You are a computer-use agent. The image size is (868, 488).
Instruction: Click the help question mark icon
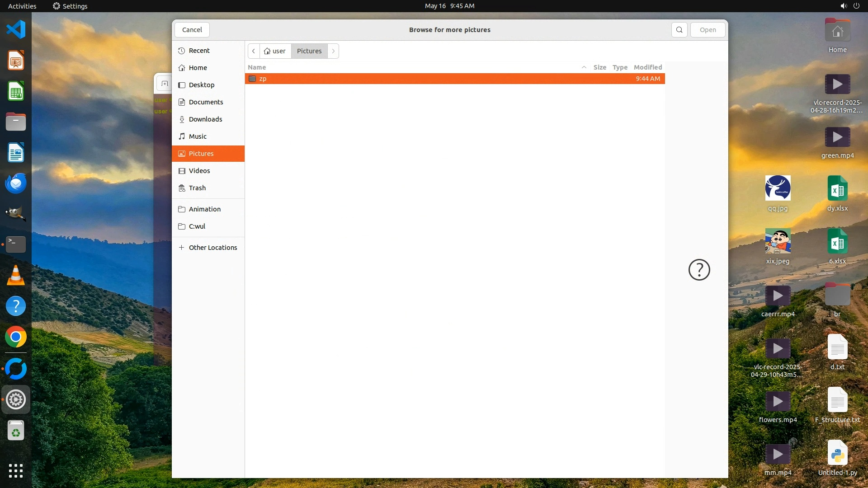[699, 270]
